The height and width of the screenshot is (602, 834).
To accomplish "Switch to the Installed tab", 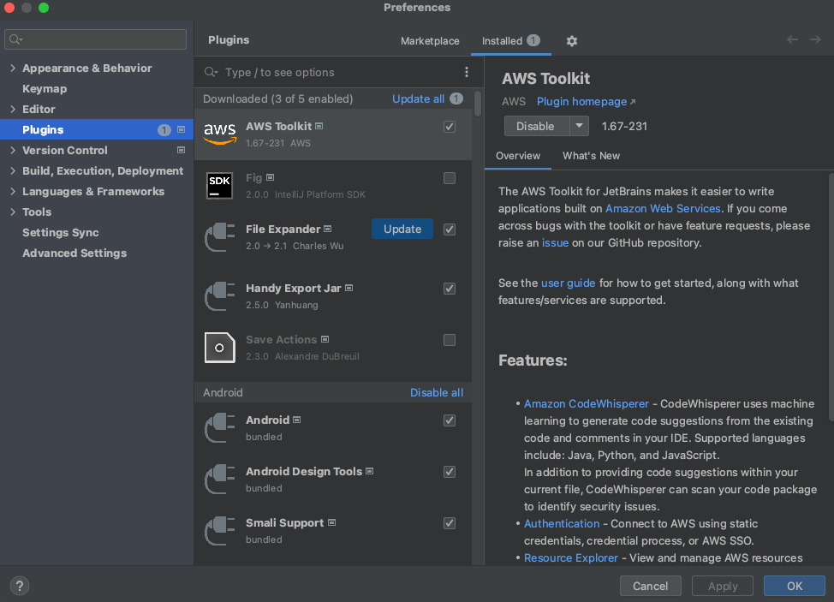I will (x=510, y=41).
